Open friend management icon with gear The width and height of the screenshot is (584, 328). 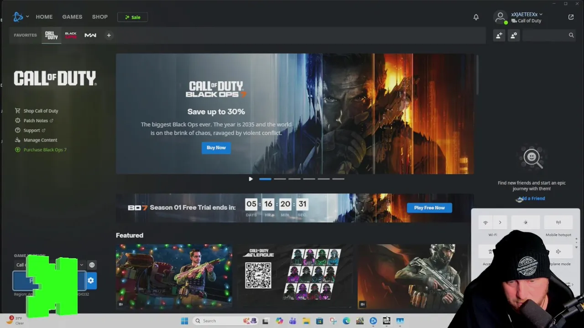pyautogui.click(x=514, y=35)
